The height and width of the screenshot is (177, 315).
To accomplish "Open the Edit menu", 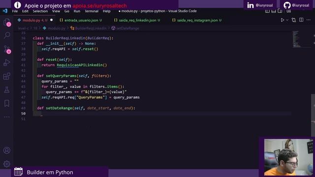I will pyautogui.click(x=25, y=11).
